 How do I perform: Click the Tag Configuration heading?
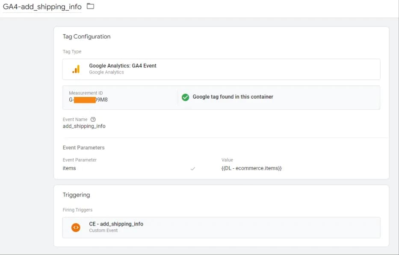(86, 37)
